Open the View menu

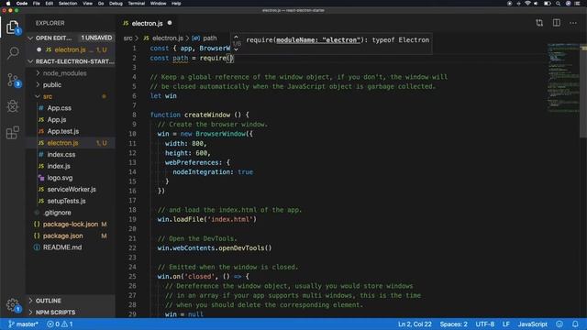click(88, 4)
